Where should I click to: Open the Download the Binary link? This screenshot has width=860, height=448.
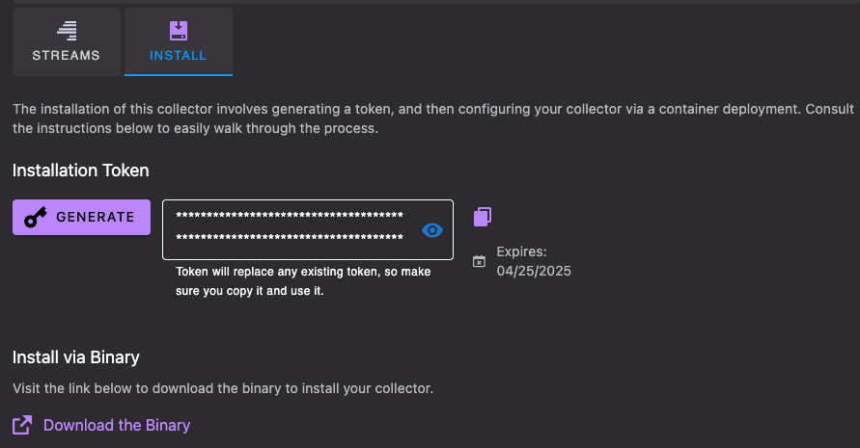pos(117,425)
